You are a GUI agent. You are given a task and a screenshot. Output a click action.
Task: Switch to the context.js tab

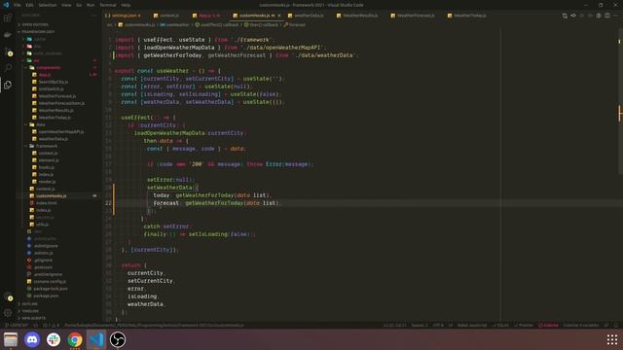(168, 16)
